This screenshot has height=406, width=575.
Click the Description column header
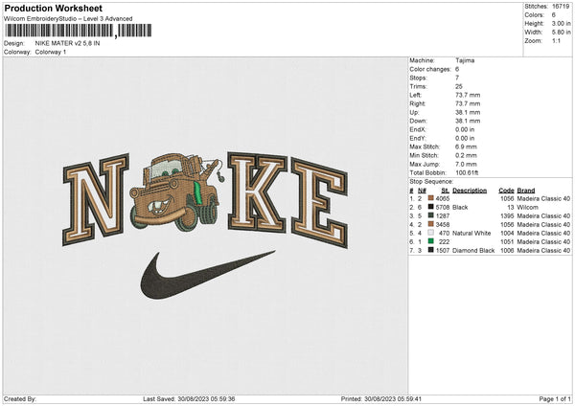tap(470, 191)
